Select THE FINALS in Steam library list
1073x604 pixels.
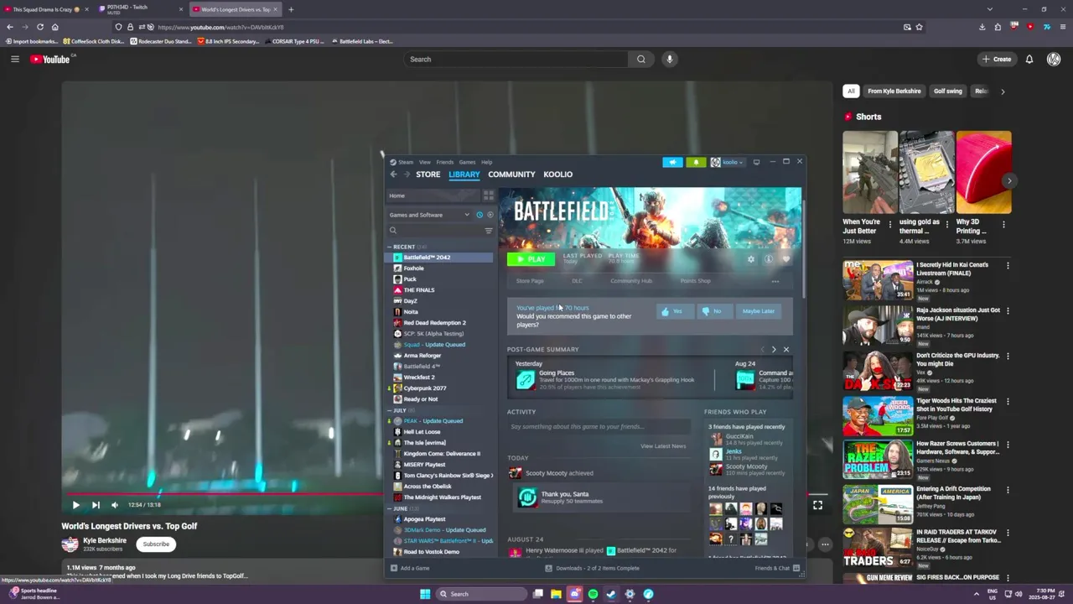(x=439, y=290)
